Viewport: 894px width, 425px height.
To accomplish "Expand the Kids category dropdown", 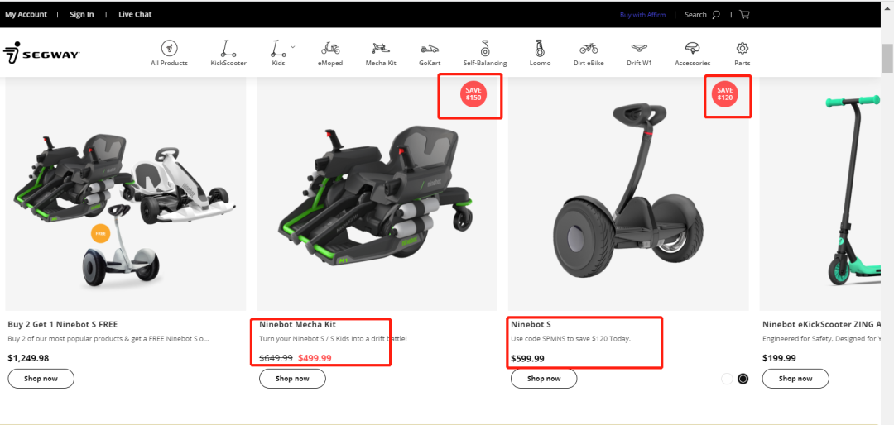I will [292, 46].
